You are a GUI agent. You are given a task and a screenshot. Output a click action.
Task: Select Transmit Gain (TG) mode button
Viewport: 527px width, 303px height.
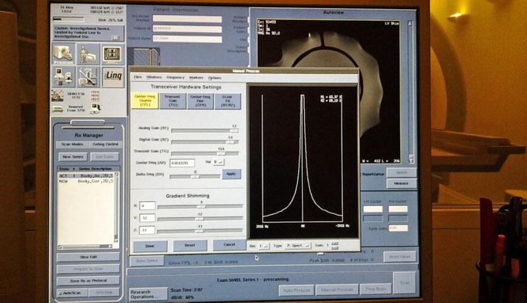coord(173,101)
